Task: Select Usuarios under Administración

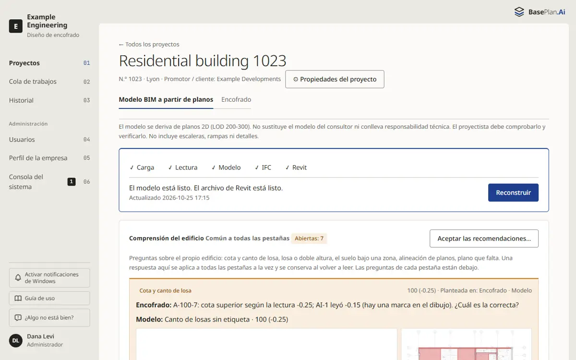Action: pyautogui.click(x=49, y=139)
